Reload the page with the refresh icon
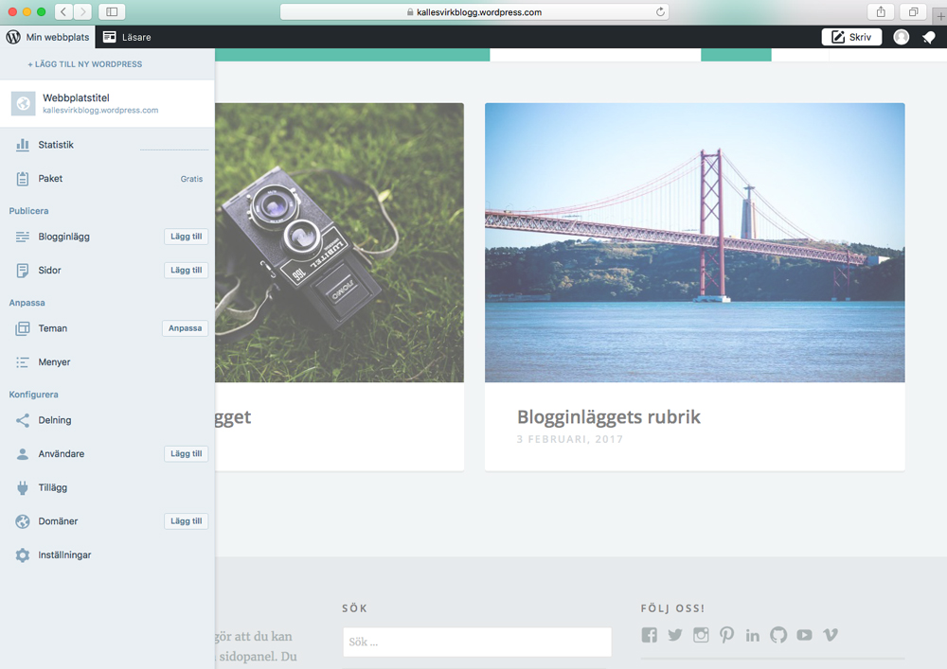This screenshot has width=947, height=669. 660,12
